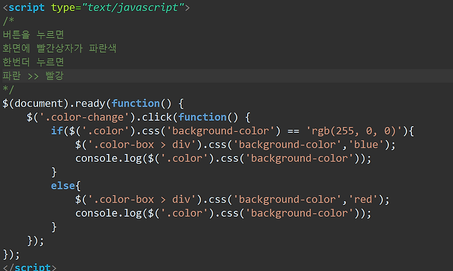Click the "else" keyword
This screenshot has height=271, width=453.
pyautogui.click(x=63, y=185)
